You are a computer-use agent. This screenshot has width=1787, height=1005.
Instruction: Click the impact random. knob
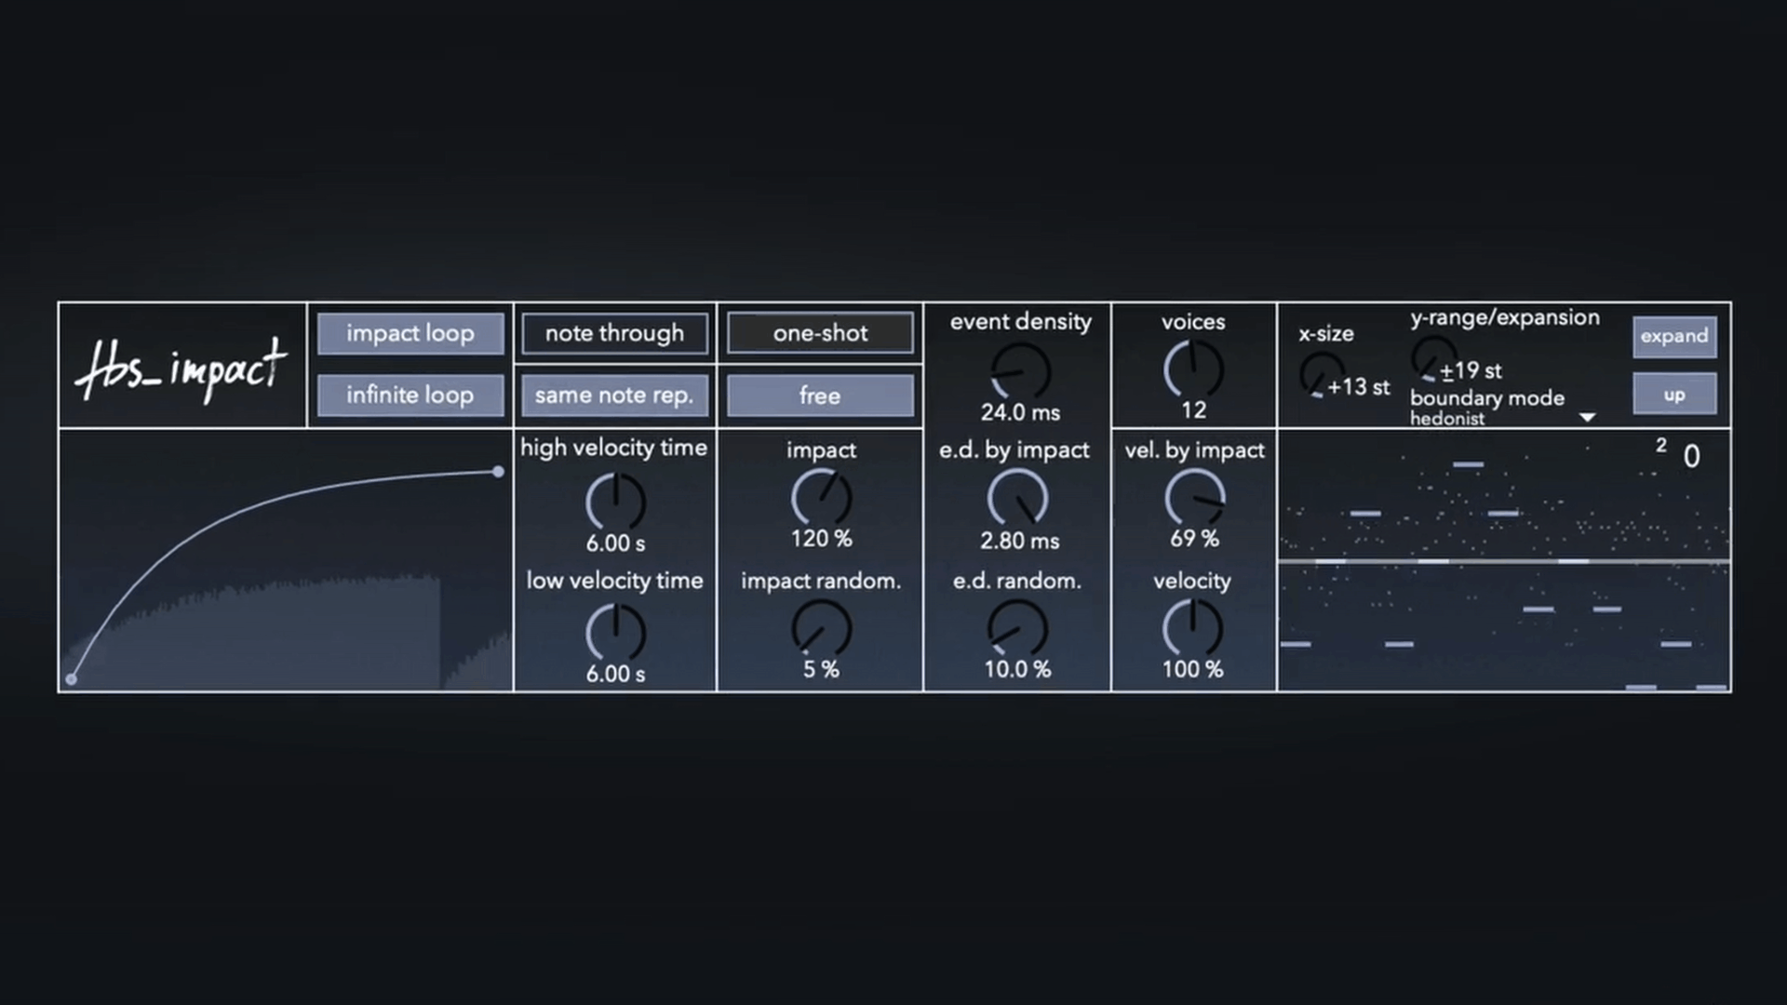point(820,628)
